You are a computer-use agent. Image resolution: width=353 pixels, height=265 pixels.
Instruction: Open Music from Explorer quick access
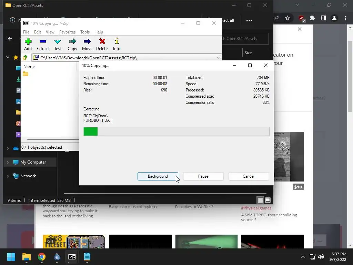point(18,124)
